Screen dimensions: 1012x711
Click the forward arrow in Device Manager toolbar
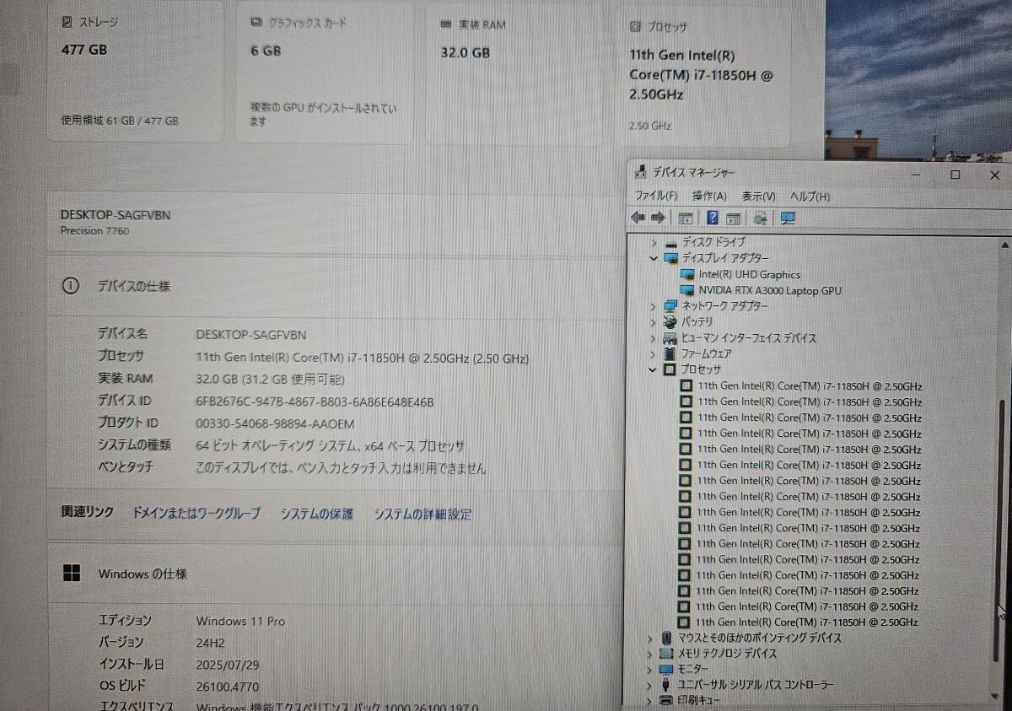(658, 218)
